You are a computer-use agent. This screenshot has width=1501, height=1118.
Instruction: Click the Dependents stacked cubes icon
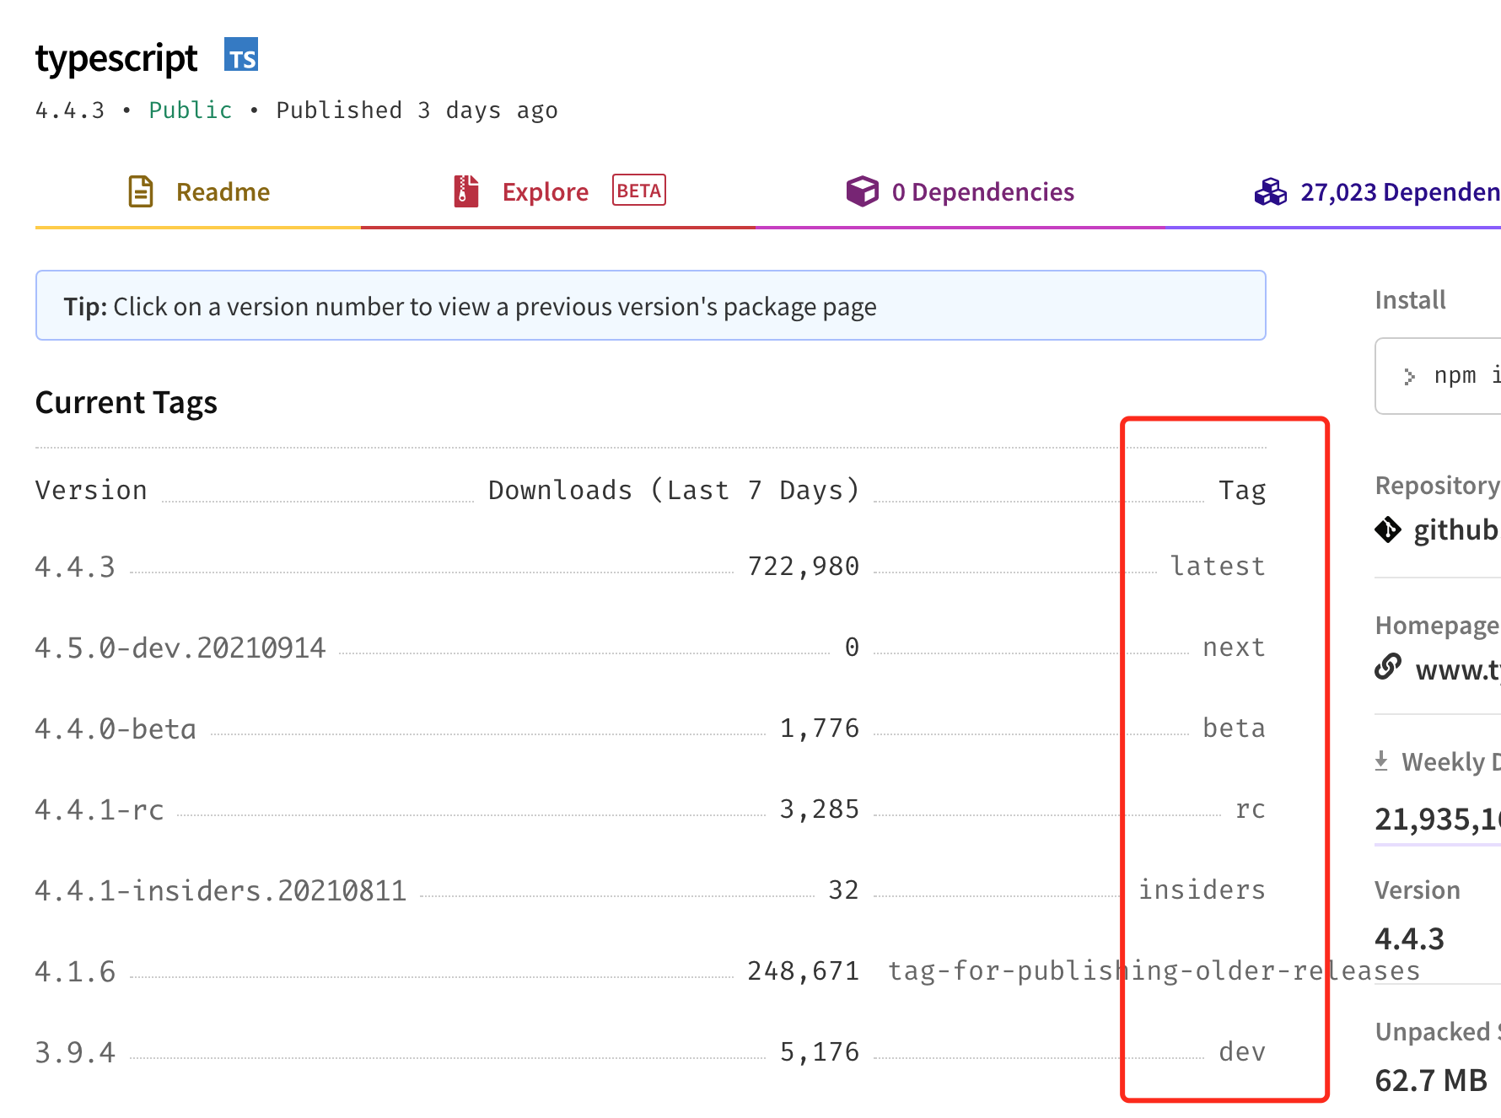tap(1270, 192)
